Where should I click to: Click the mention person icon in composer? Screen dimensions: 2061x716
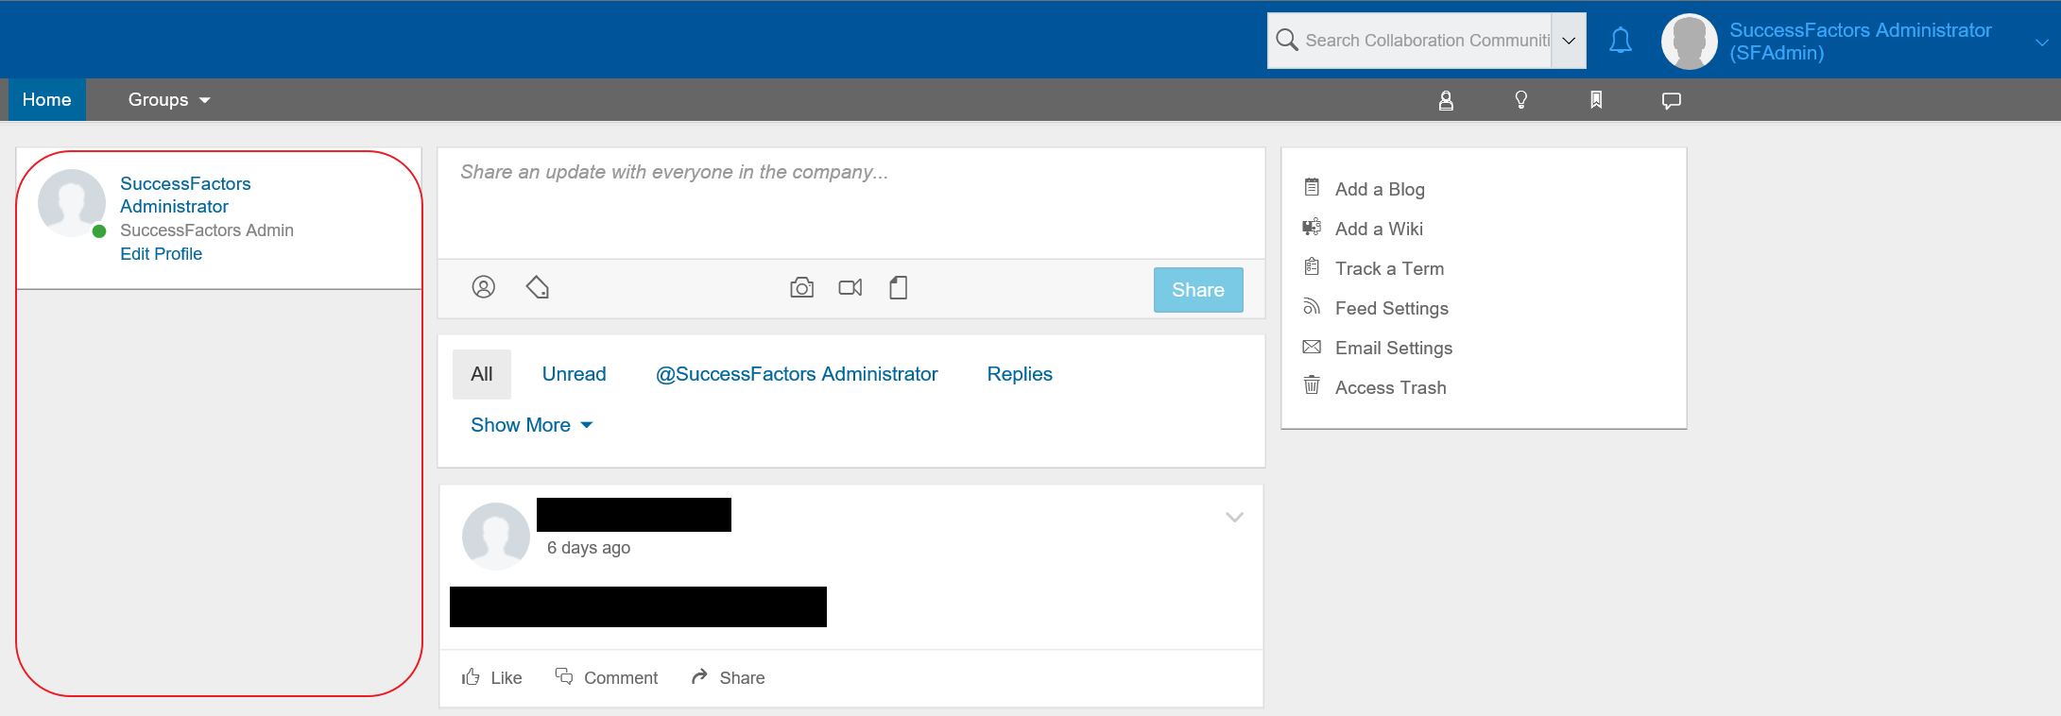click(484, 287)
